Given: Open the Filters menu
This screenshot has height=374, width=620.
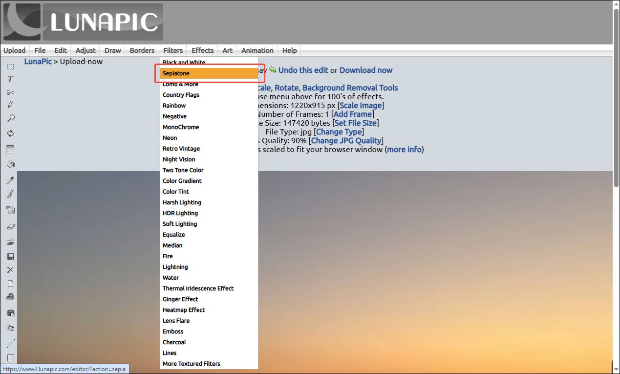Looking at the screenshot, I should 172,50.
